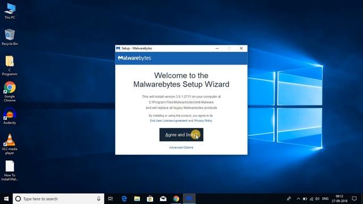Click the C:\Program Files\Malwarebytes\Anti-Malware path text

click(x=181, y=102)
